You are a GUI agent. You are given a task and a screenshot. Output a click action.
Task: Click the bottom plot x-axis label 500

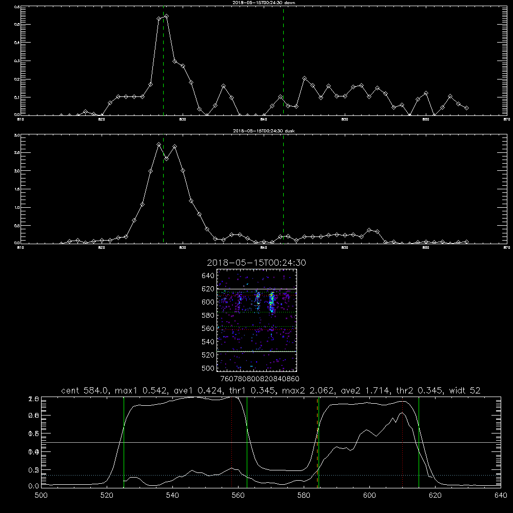(41, 496)
